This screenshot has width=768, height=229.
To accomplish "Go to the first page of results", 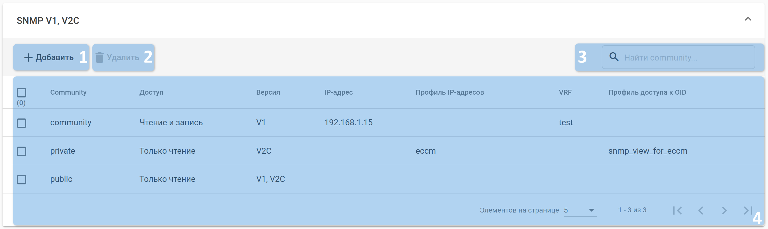I will [x=677, y=210].
